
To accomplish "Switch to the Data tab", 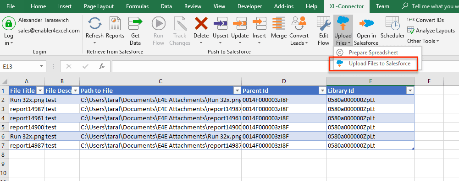I will tap(166, 6).
